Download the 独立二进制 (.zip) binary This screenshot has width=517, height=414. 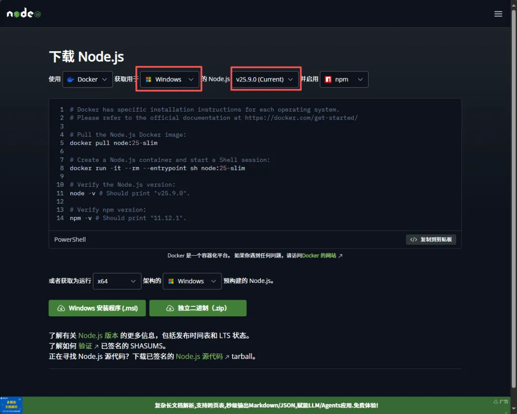tap(198, 308)
